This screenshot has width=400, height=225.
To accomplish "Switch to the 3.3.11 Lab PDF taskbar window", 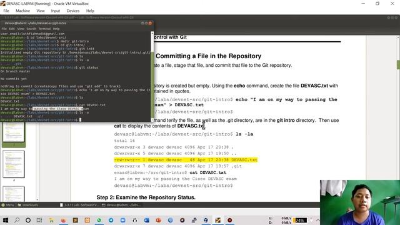I will 79,205.
